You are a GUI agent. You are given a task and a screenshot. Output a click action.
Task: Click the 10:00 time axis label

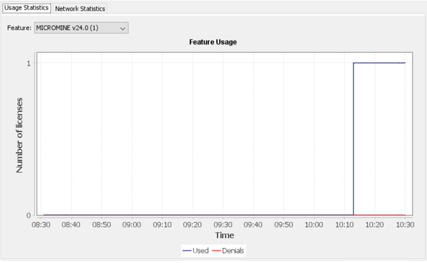click(x=314, y=225)
